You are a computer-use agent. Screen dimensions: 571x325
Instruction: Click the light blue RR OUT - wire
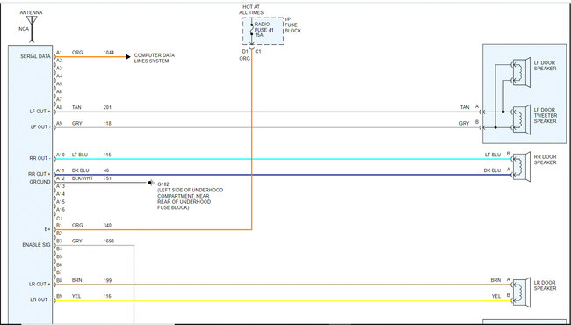coord(284,159)
